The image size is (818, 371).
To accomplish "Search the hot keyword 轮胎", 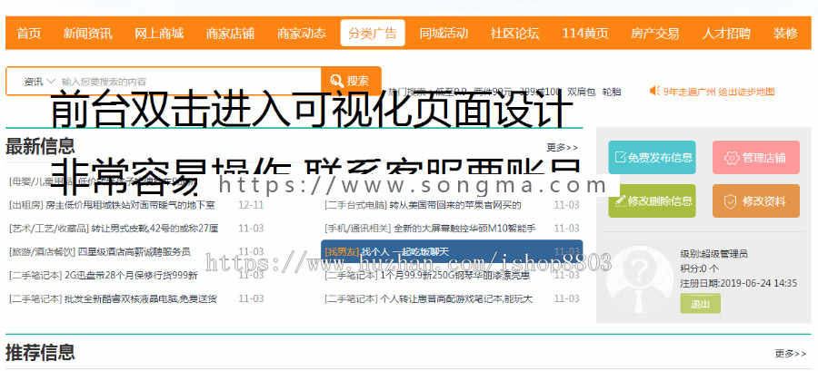I will (612, 92).
